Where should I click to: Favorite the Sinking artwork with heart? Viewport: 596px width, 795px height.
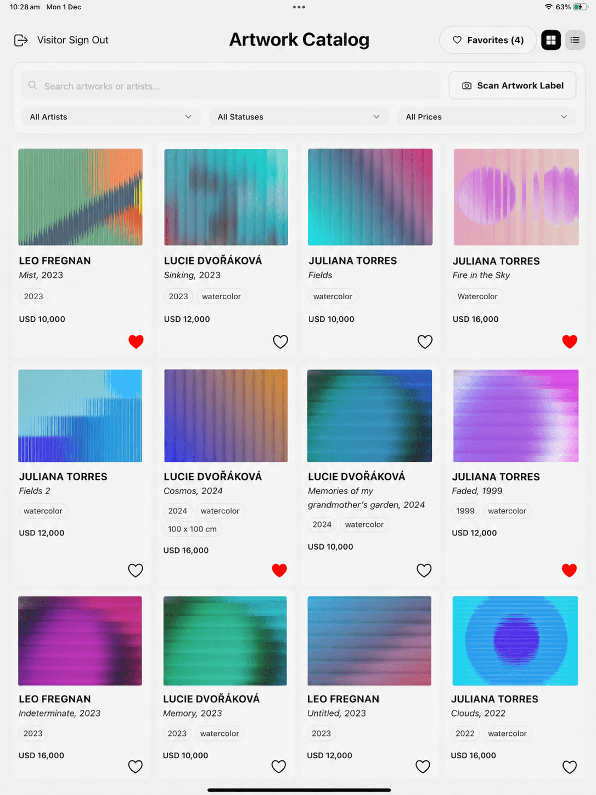click(280, 341)
